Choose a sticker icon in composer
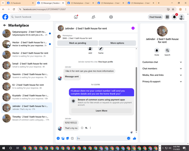This screenshot has width=189, height=151. pyautogui.click(x=68, y=139)
